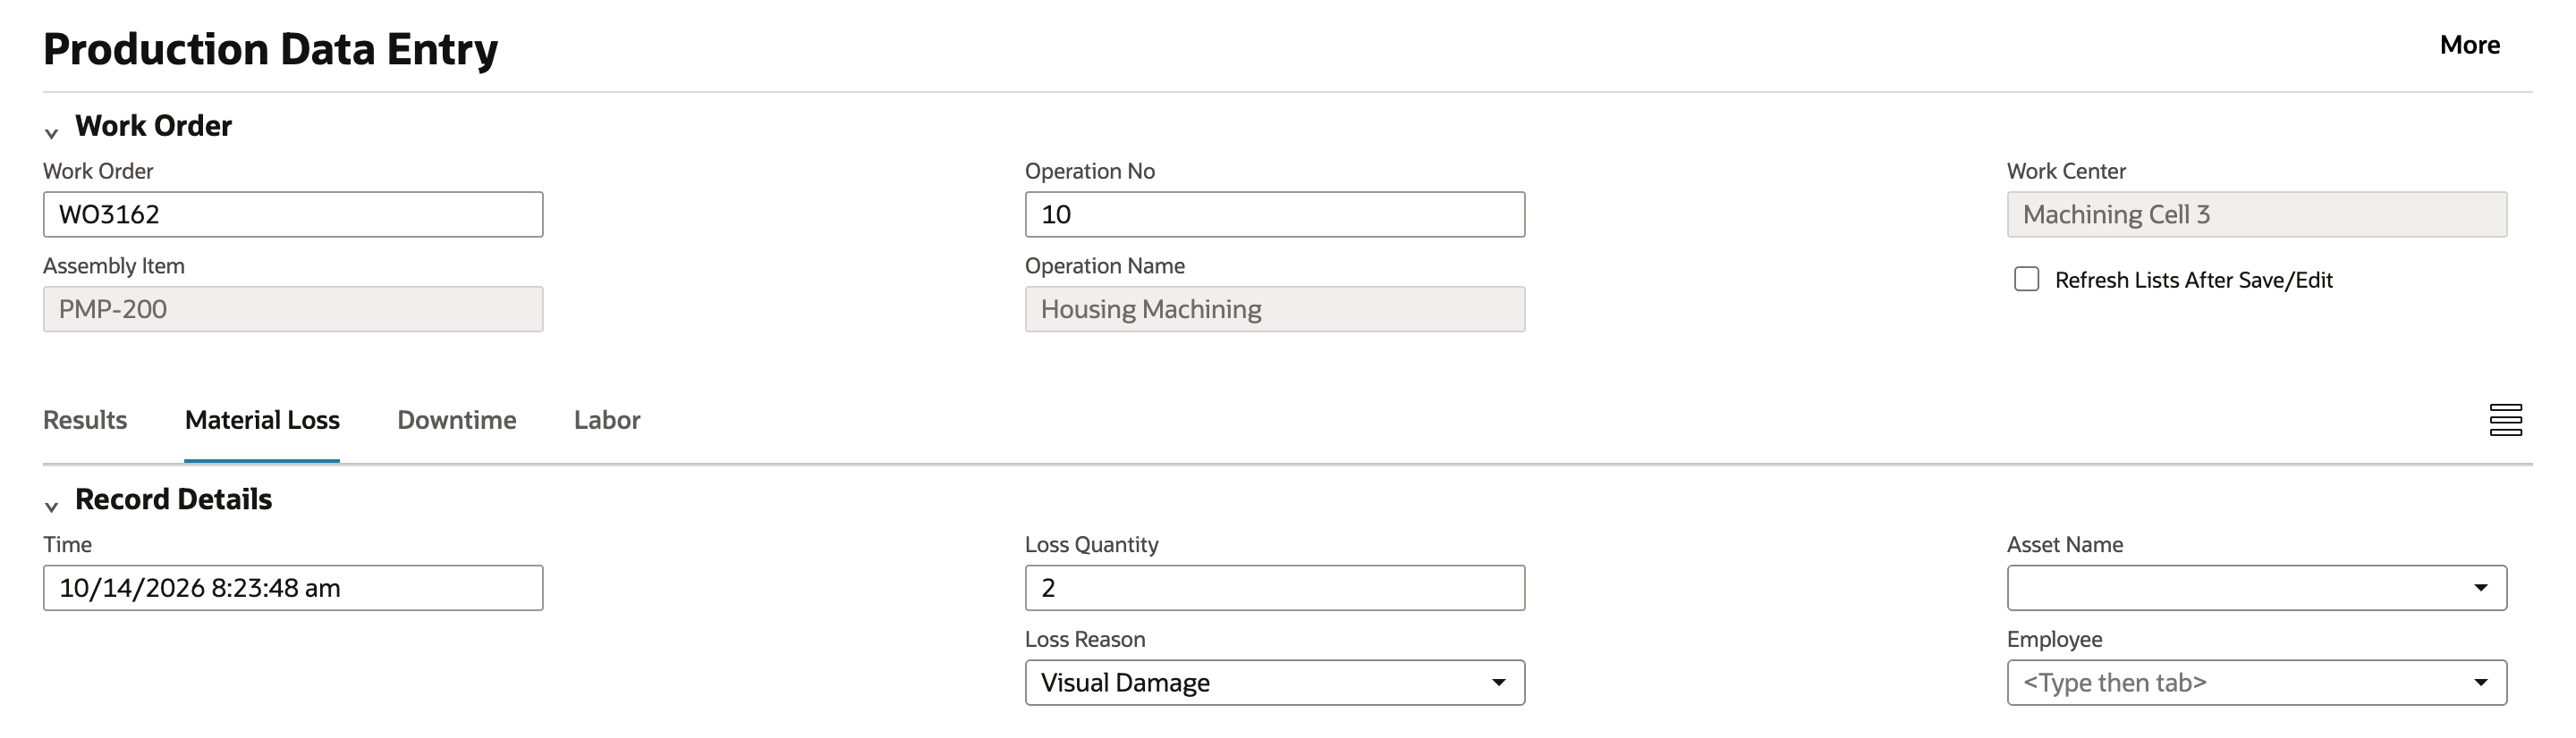2576x738 pixels.
Task: Click the Employee label
Action: coord(2054,639)
